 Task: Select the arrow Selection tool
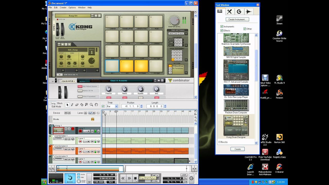67,105
